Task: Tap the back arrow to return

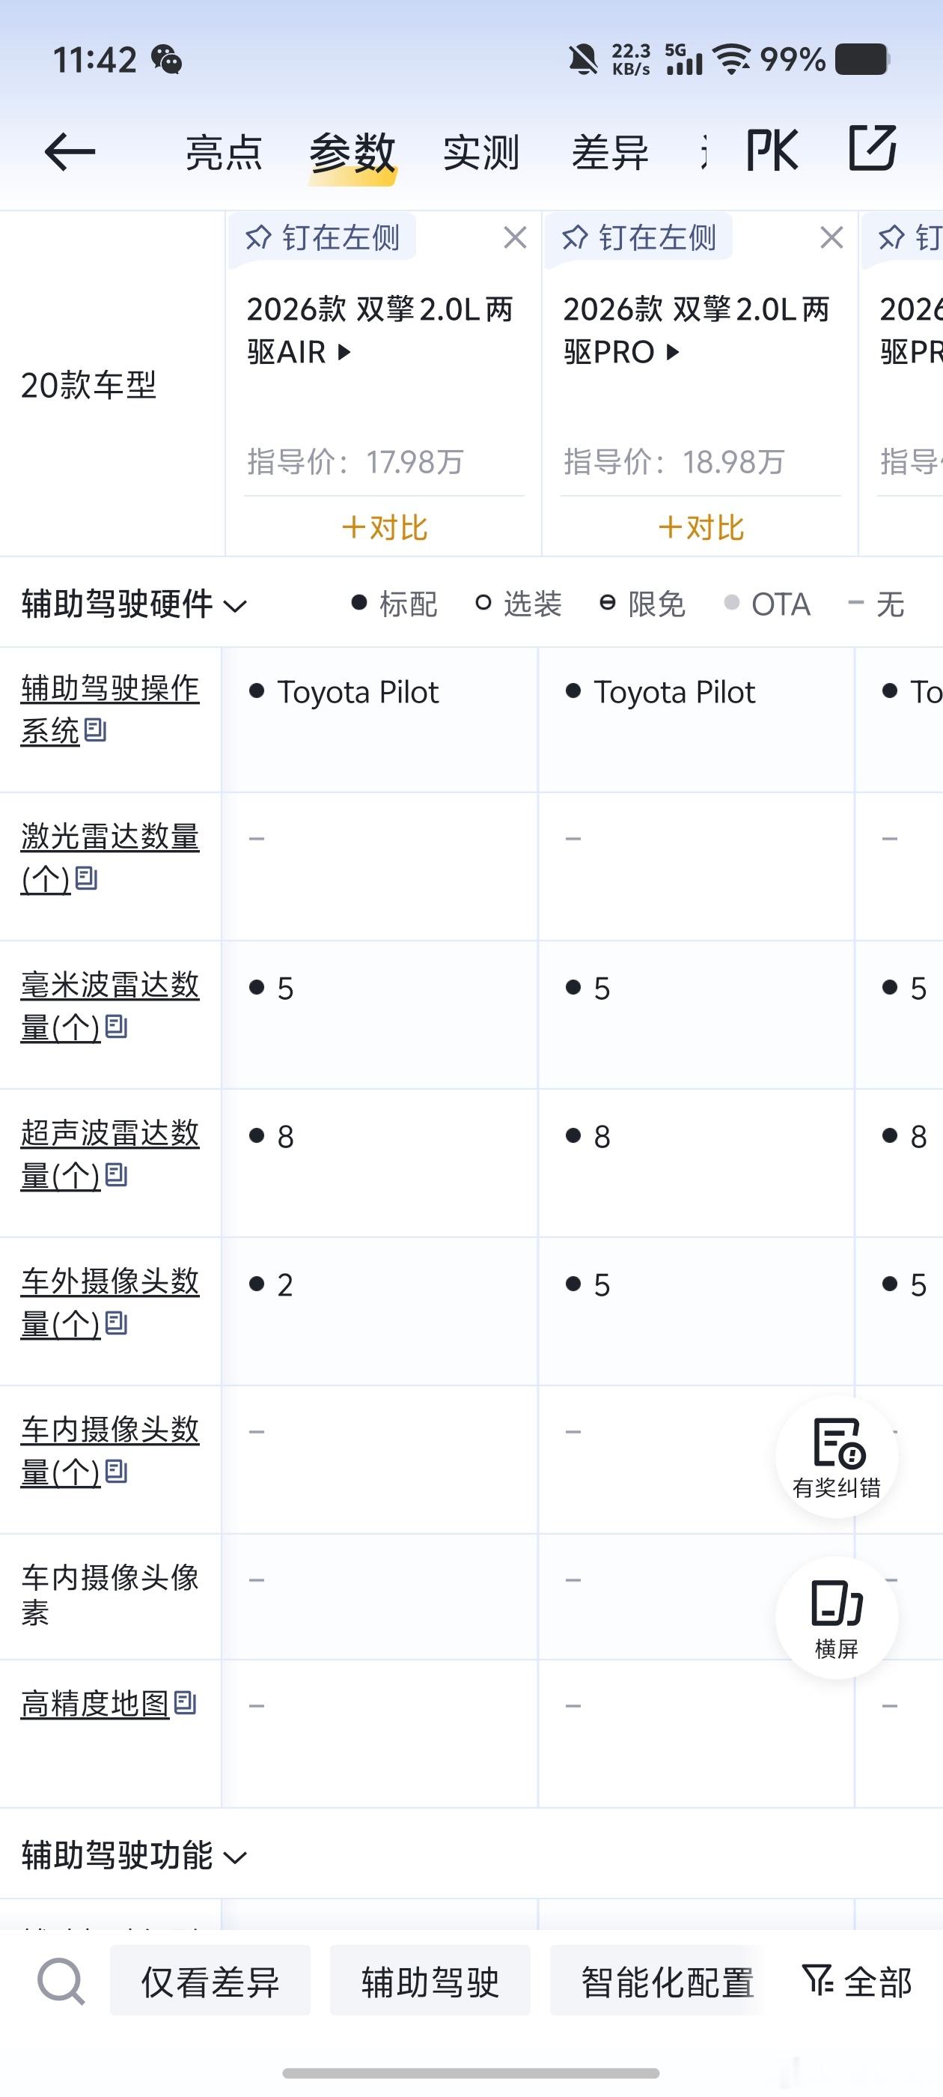Action: pos(69,151)
